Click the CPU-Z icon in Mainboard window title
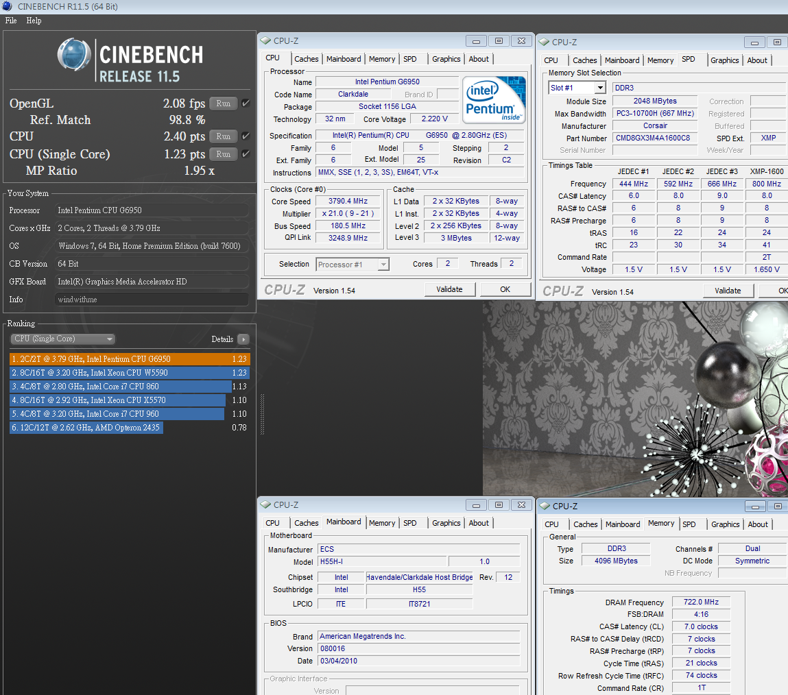 266,505
